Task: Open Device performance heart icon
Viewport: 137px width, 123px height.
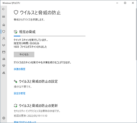Action: coord(4,66)
